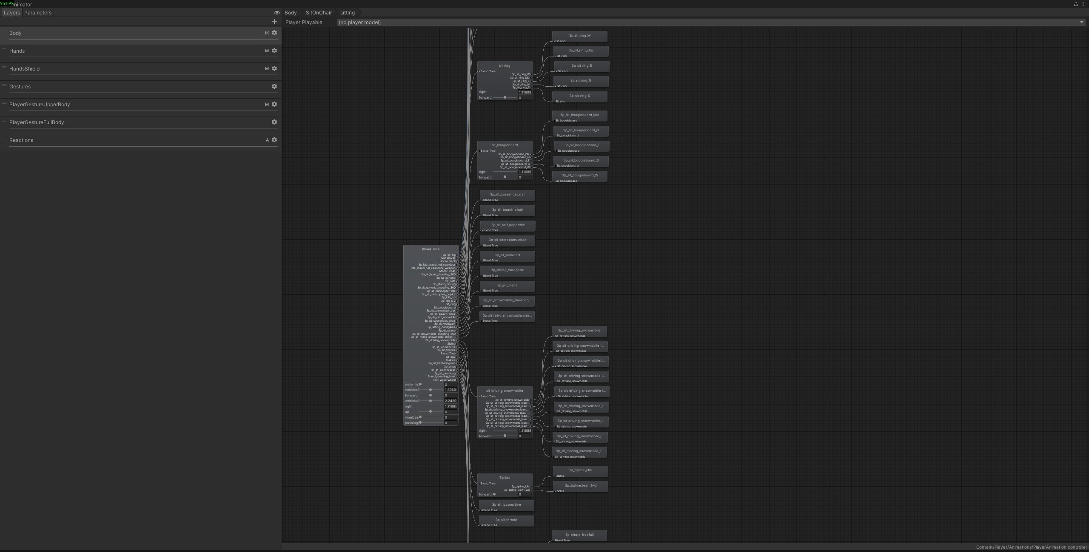Switch to the Parameters tab

tap(38, 13)
